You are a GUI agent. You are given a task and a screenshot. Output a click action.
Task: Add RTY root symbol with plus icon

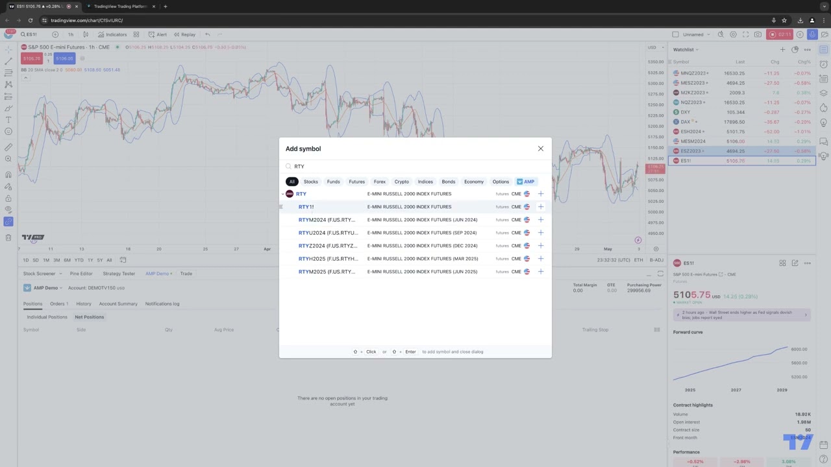540,194
